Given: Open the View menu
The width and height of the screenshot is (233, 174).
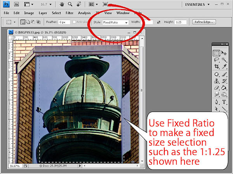Looking at the screenshot, I should [x=108, y=13].
